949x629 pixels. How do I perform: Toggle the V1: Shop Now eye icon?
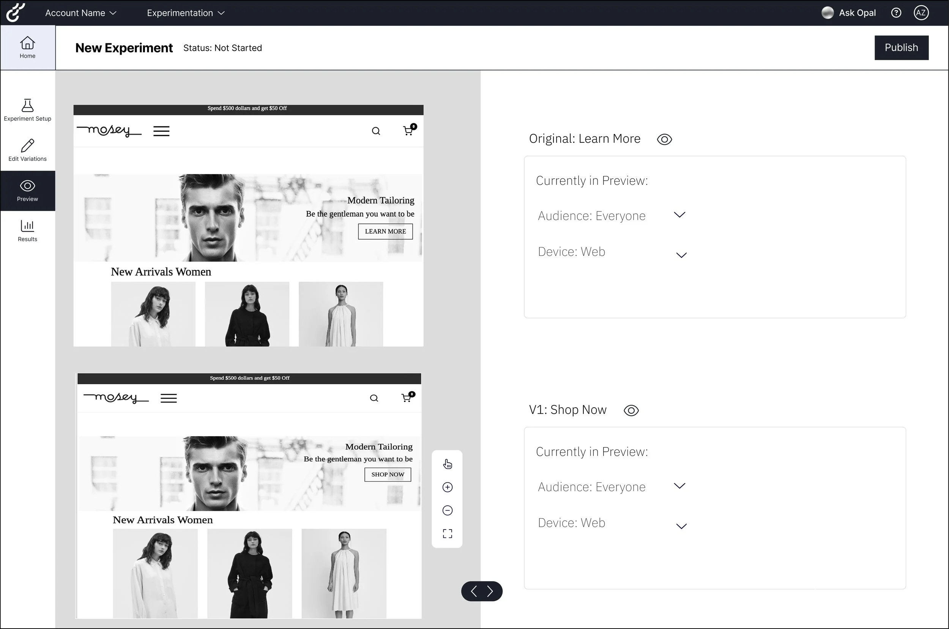click(x=631, y=410)
